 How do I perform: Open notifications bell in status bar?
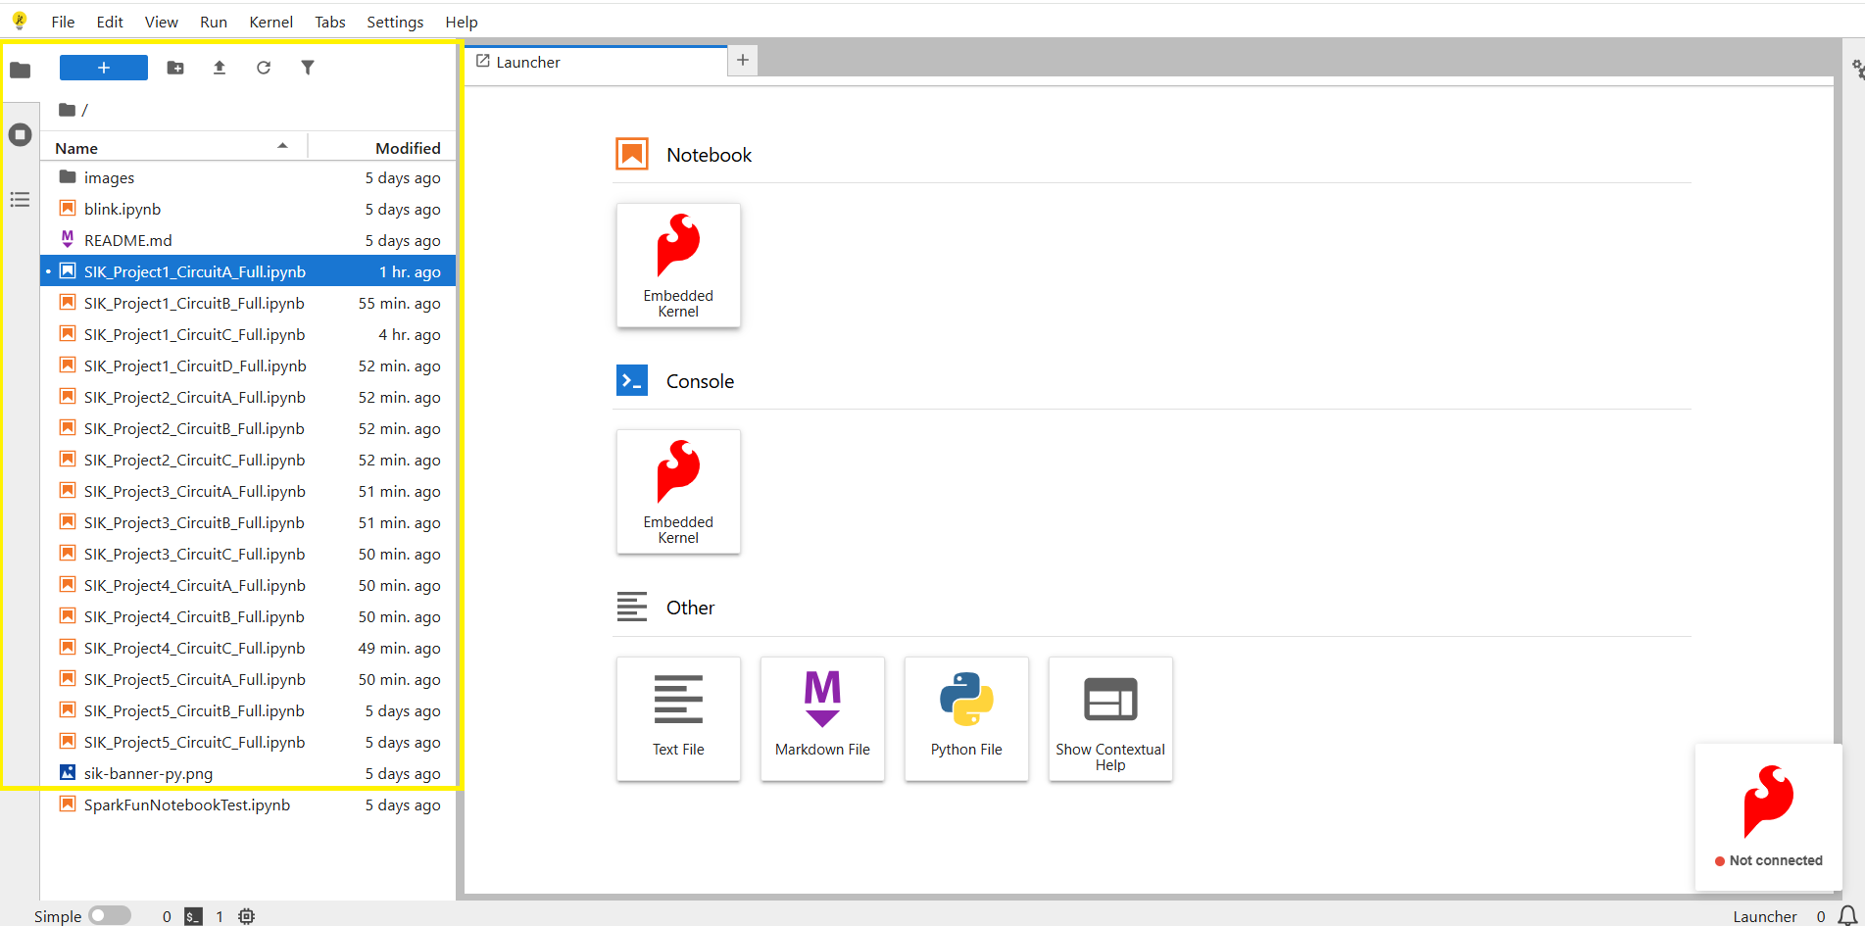pyautogui.click(x=1847, y=916)
